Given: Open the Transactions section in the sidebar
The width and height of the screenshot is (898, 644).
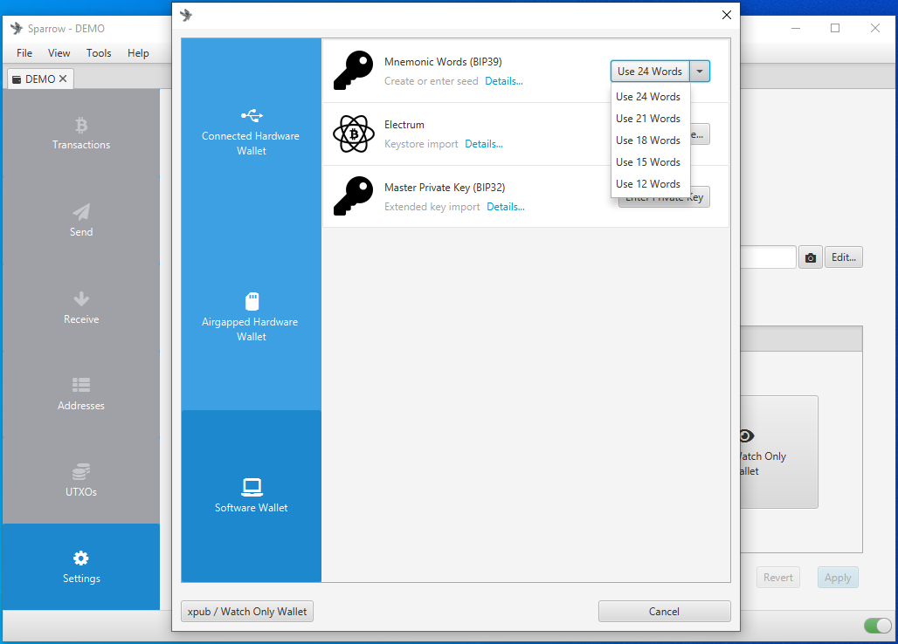Looking at the screenshot, I should [x=80, y=133].
